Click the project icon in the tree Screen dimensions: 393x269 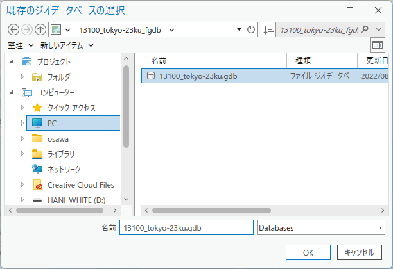coord(26,61)
